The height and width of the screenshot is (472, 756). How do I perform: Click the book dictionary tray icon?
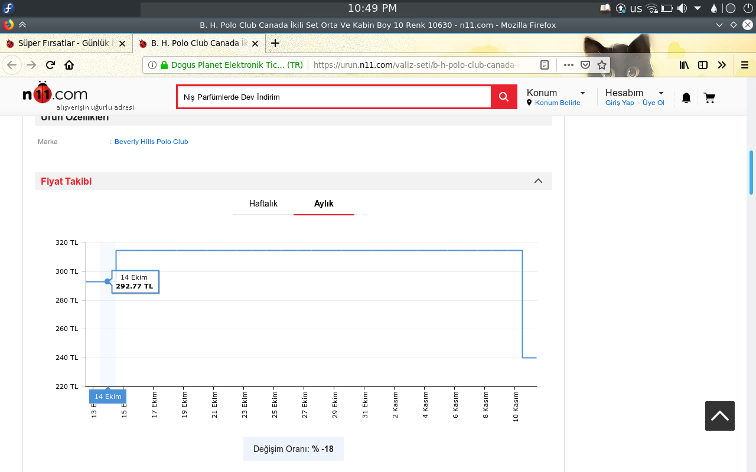[605, 8]
